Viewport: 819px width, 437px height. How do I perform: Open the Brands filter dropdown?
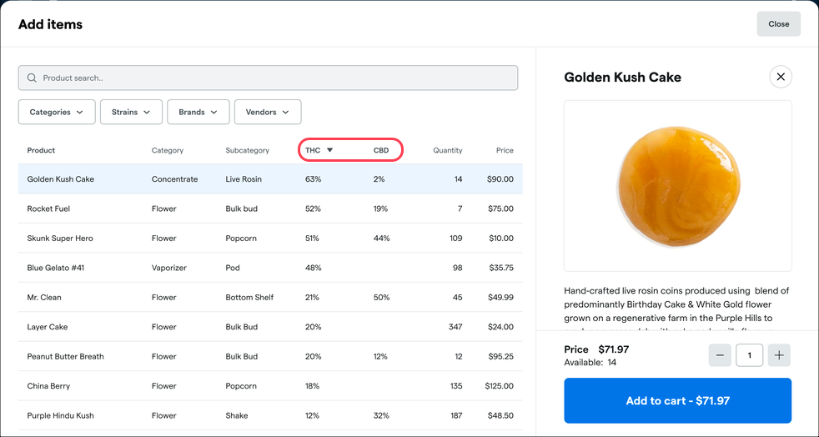point(198,112)
